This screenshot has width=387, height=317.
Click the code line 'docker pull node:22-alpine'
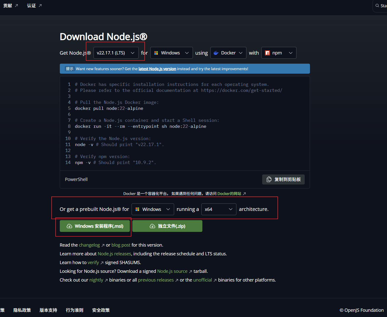tap(109, 108)
